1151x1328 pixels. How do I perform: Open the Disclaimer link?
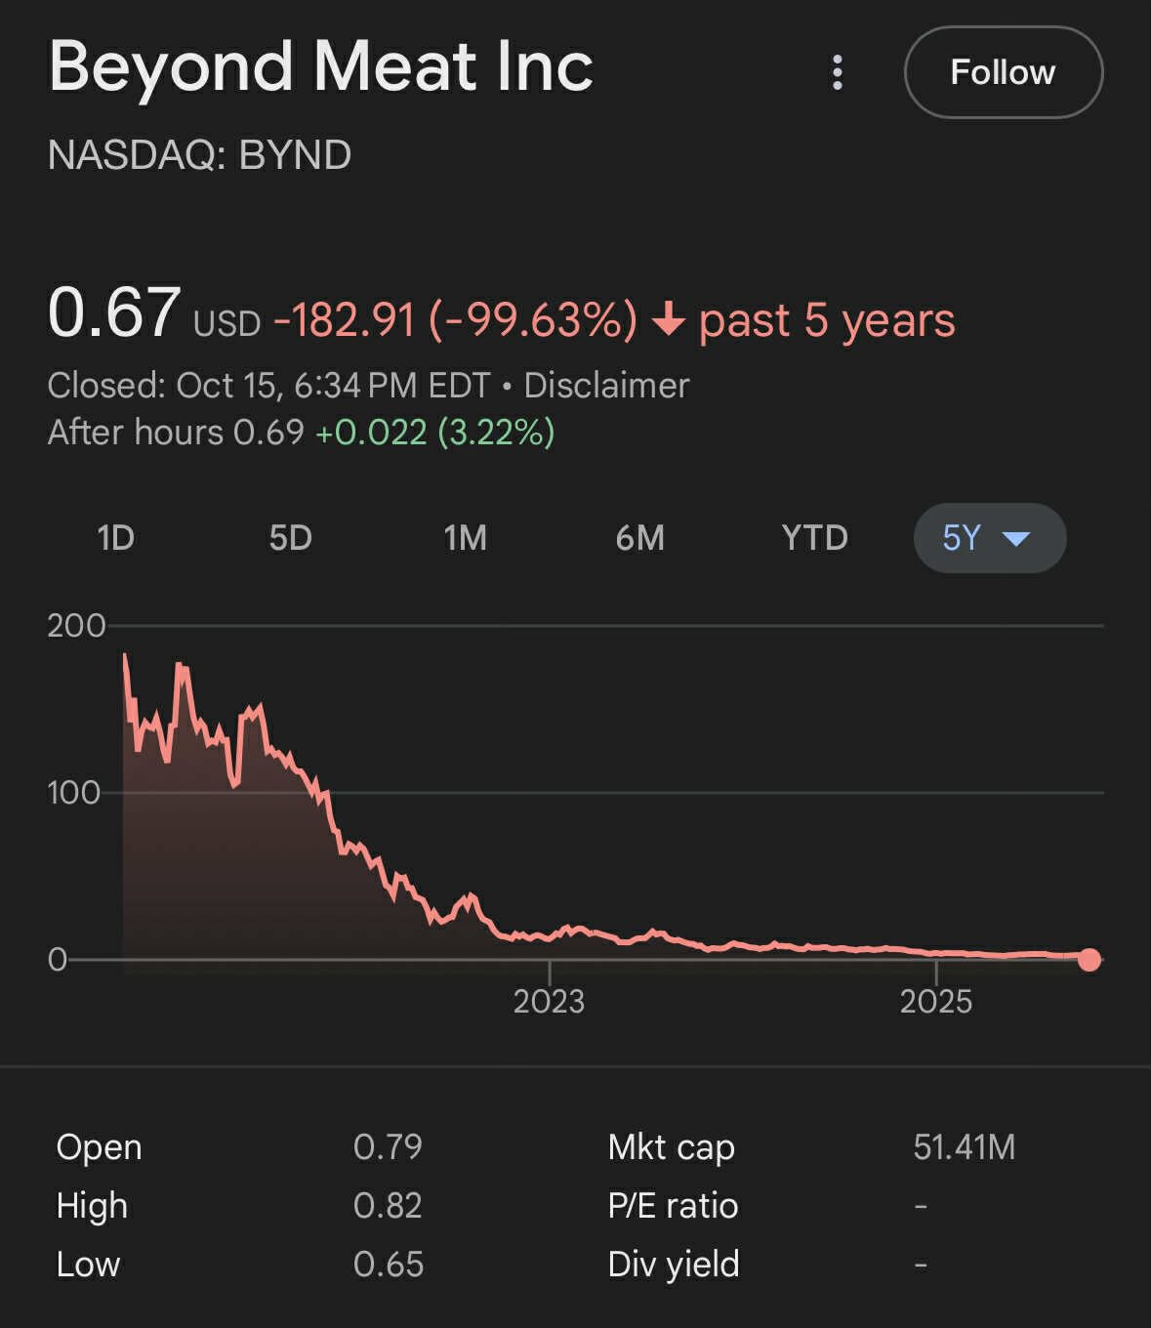pos(606,386)
